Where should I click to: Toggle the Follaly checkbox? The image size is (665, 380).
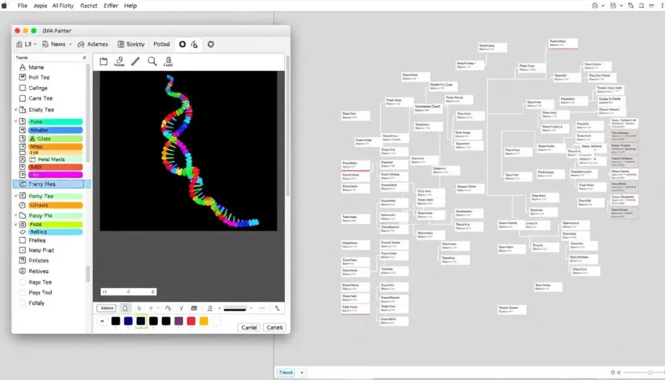click(x=23, y=303)
